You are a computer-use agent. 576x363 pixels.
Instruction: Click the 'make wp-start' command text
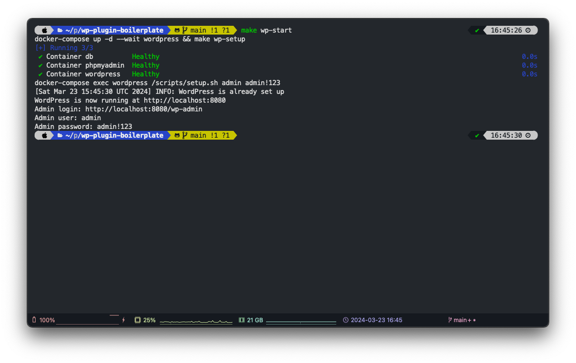pyautogui.click(x=267, y=31)
